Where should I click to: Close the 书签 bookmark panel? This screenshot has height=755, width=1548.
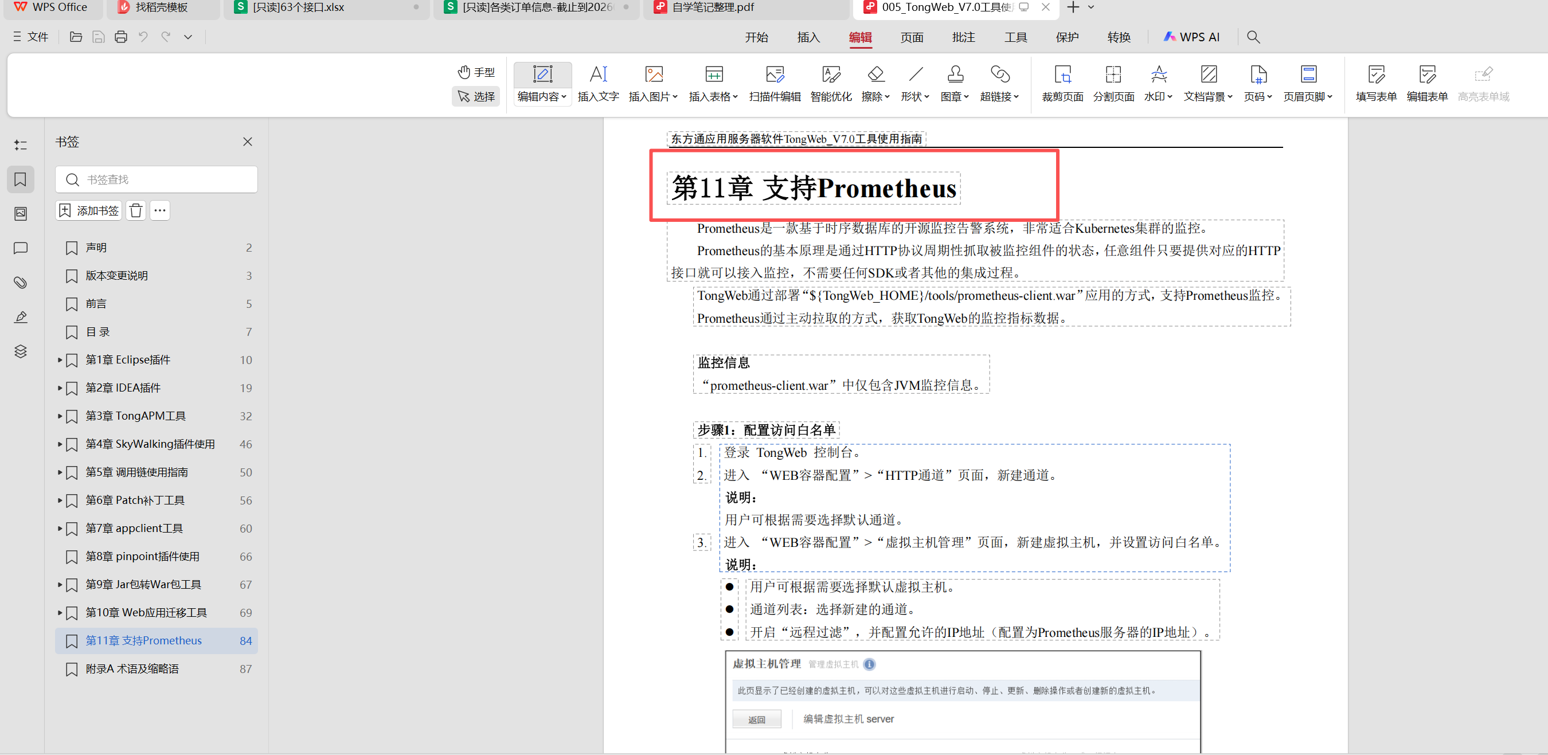248,142
